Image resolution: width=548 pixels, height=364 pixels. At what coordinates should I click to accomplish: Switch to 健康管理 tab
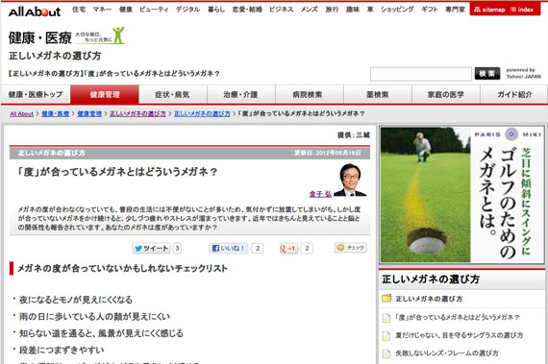coord(105,94)
